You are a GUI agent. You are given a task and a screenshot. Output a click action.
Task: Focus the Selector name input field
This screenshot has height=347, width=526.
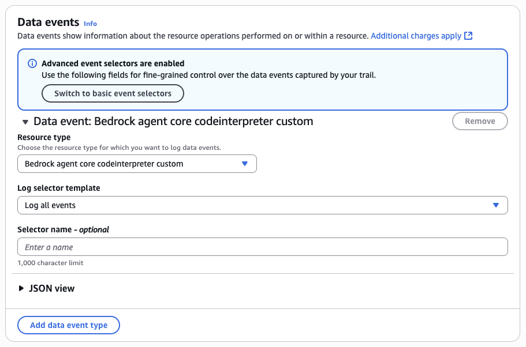(262, 247)
